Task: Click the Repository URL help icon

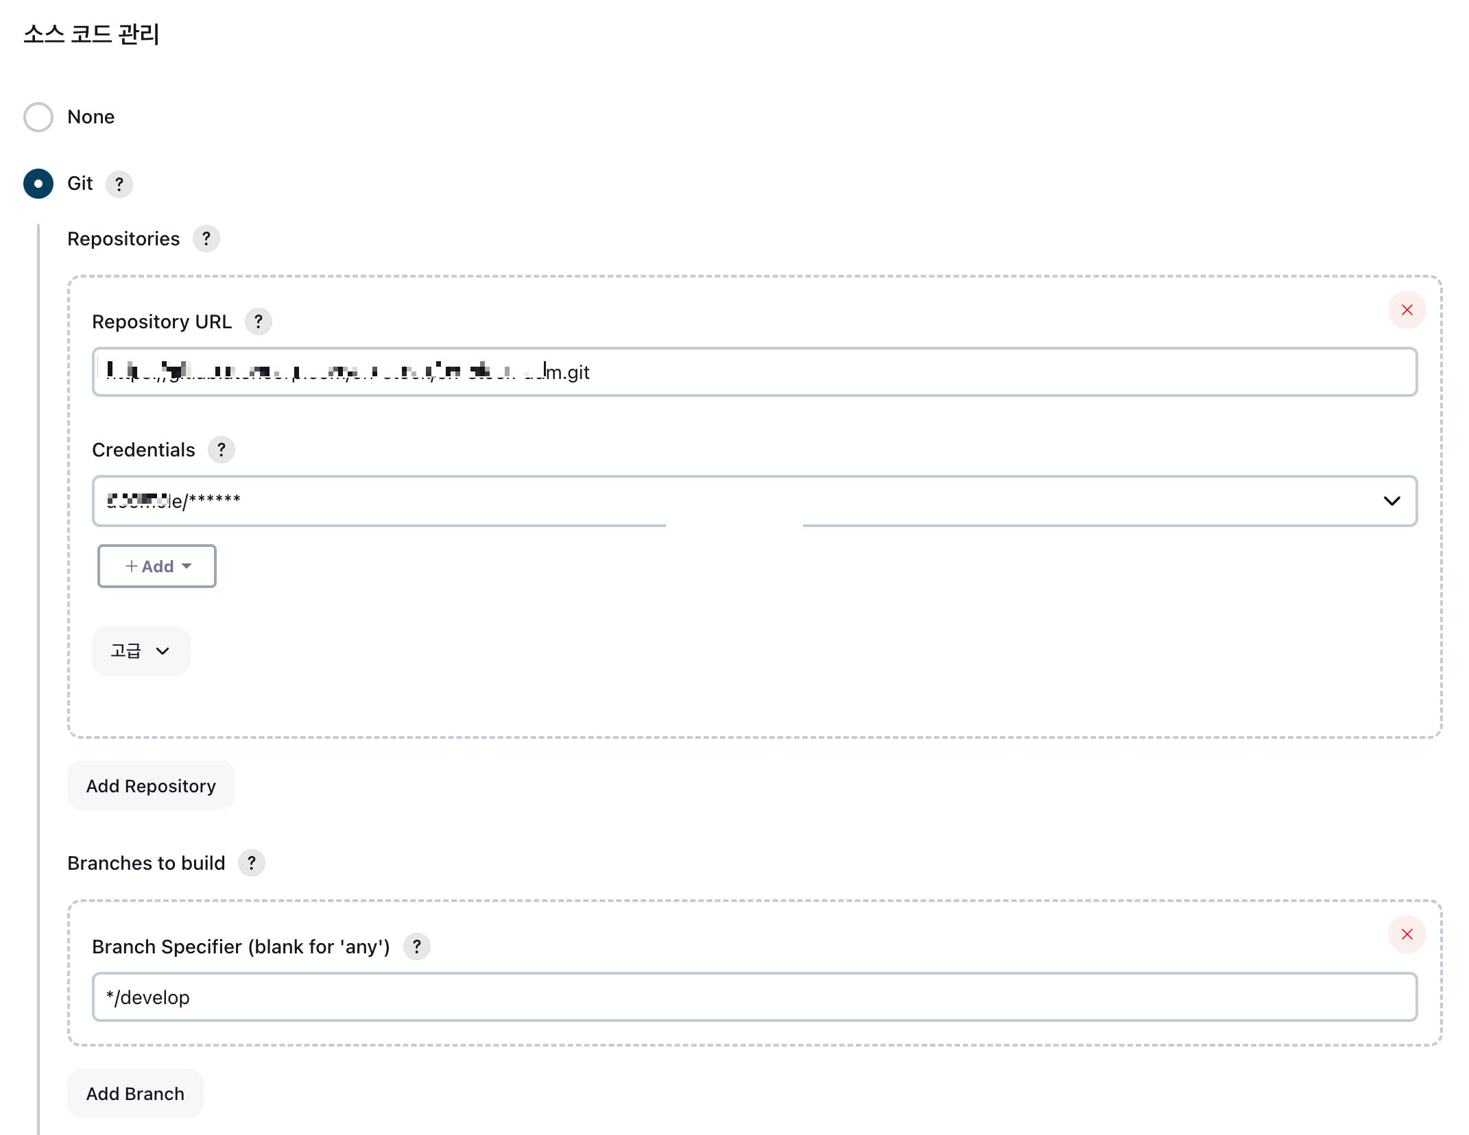Action: pyautogui.click(x=258, y=321)
